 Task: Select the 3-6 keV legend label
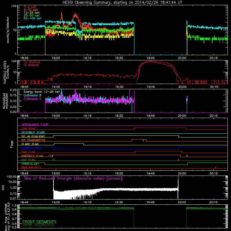click(x=30, y=7)
